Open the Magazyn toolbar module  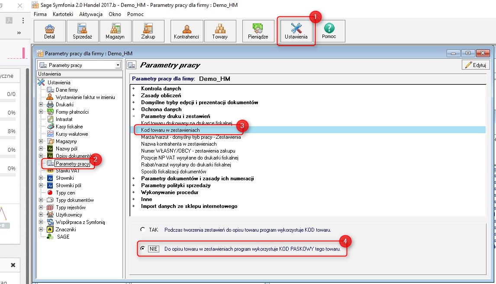click(x=115, y=31)
